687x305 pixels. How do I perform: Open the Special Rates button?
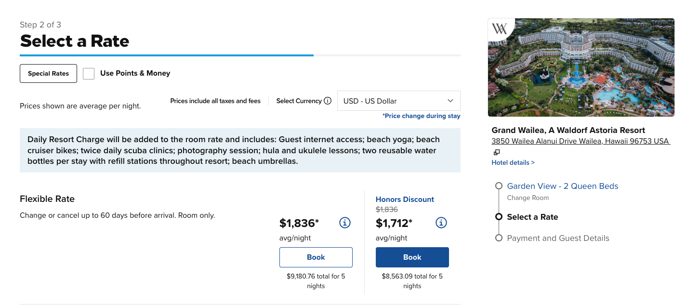[x=48, y=73]
